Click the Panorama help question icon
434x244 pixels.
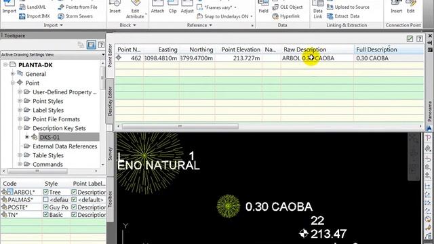[420, 39]
